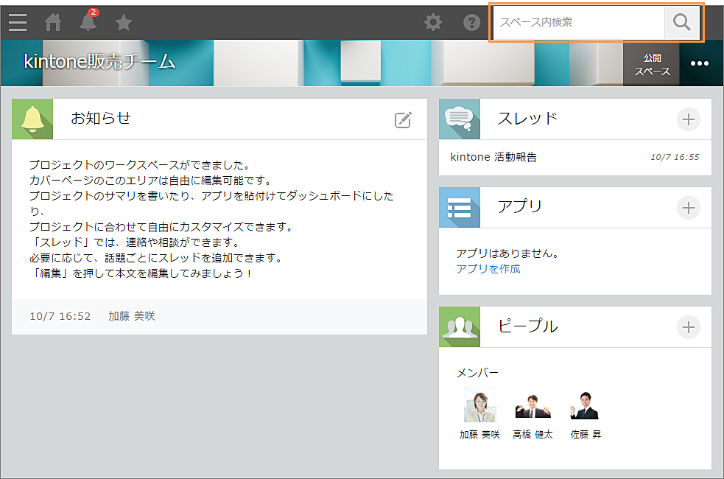Click the line 「編集」を押して本文を編集してみましょう！
Image resolution: width=724 pixels, height=479 pixels.
tap(141, 273)
